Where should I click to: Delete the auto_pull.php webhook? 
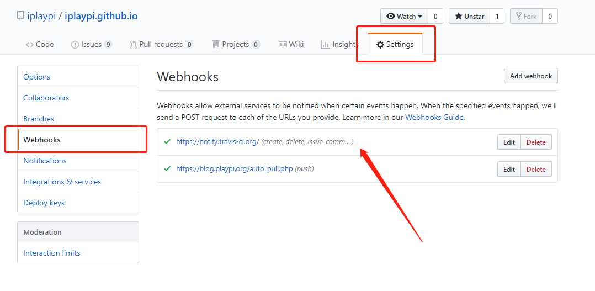[x=536, y=169]
